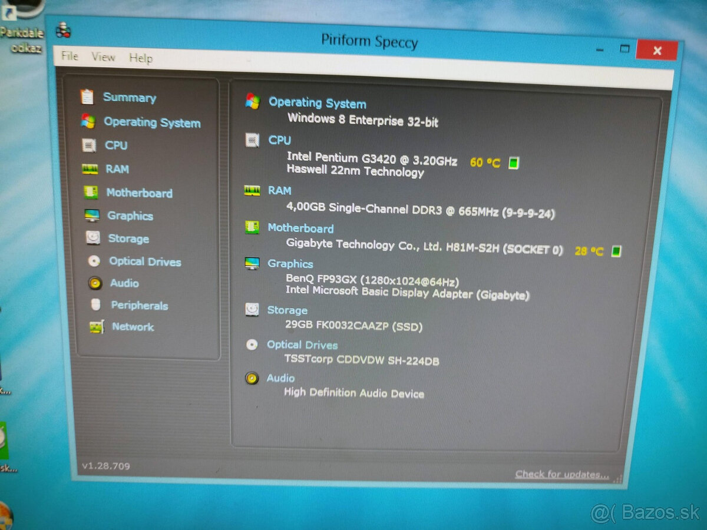Click the Motherboard icon in sidebar
This screenshot has height=530, width=707.
coord(91,193)
